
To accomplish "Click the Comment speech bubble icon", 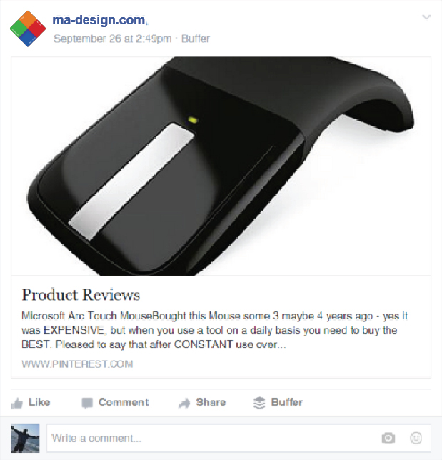I will tap(87, 403).
